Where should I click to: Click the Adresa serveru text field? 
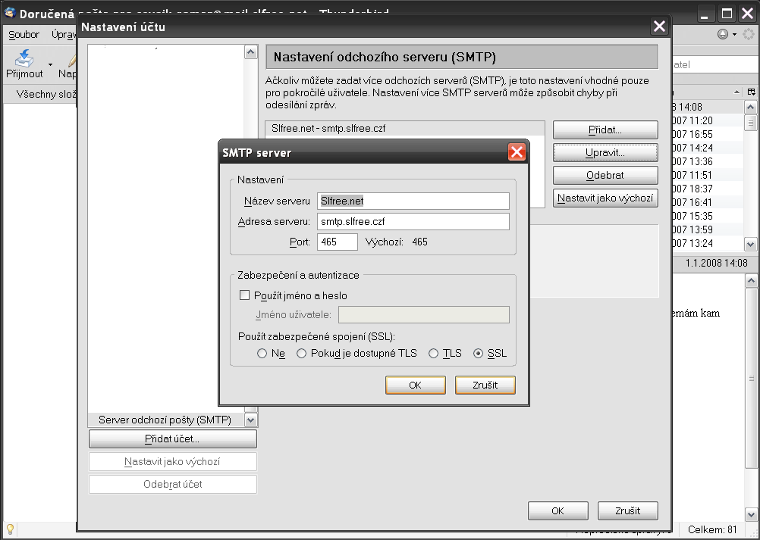click(x=413, y=221)
